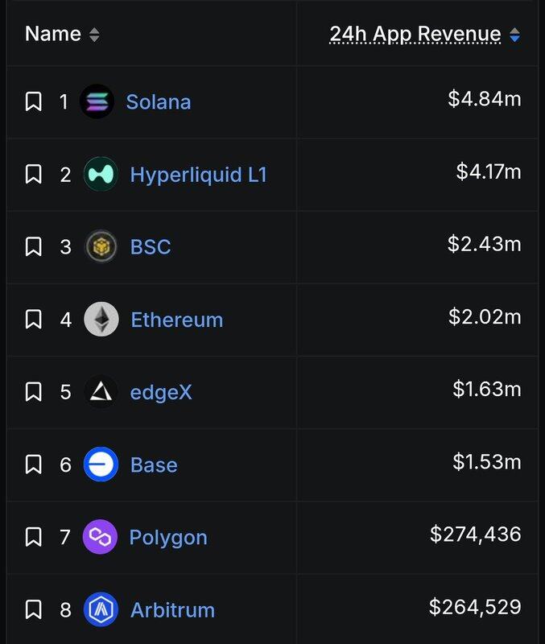Toggle sort arrows beside 24h App Revenue
This screenshot has height=644, width=545.
[515, 35]
